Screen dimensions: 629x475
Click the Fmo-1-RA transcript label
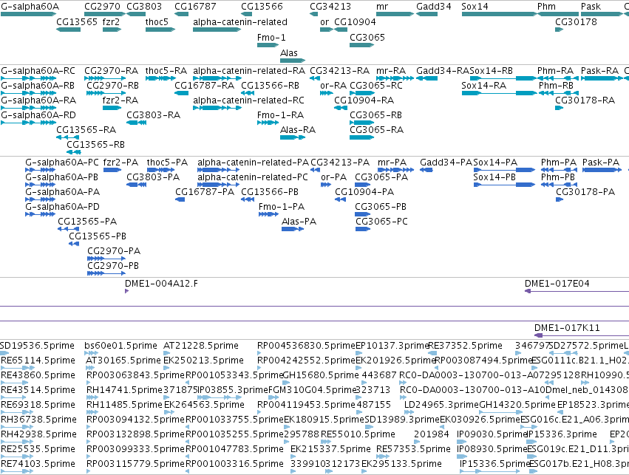(280, 115)
